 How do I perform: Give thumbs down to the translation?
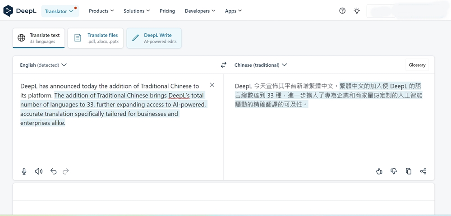[394, 171]
